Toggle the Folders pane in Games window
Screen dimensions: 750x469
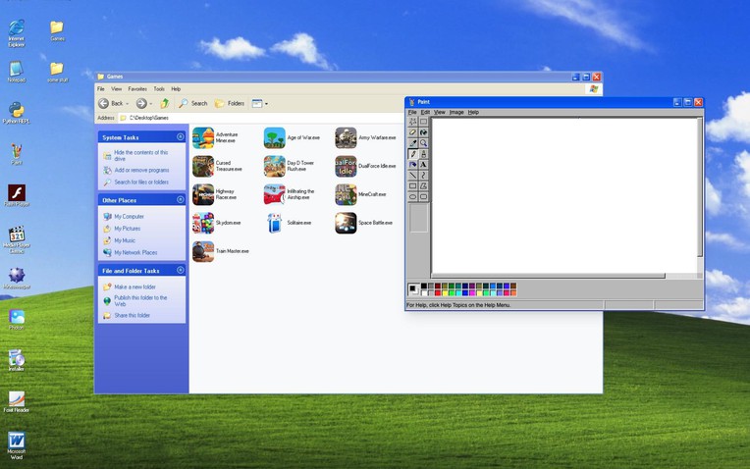pyautogui.click(x=230, y=103)
